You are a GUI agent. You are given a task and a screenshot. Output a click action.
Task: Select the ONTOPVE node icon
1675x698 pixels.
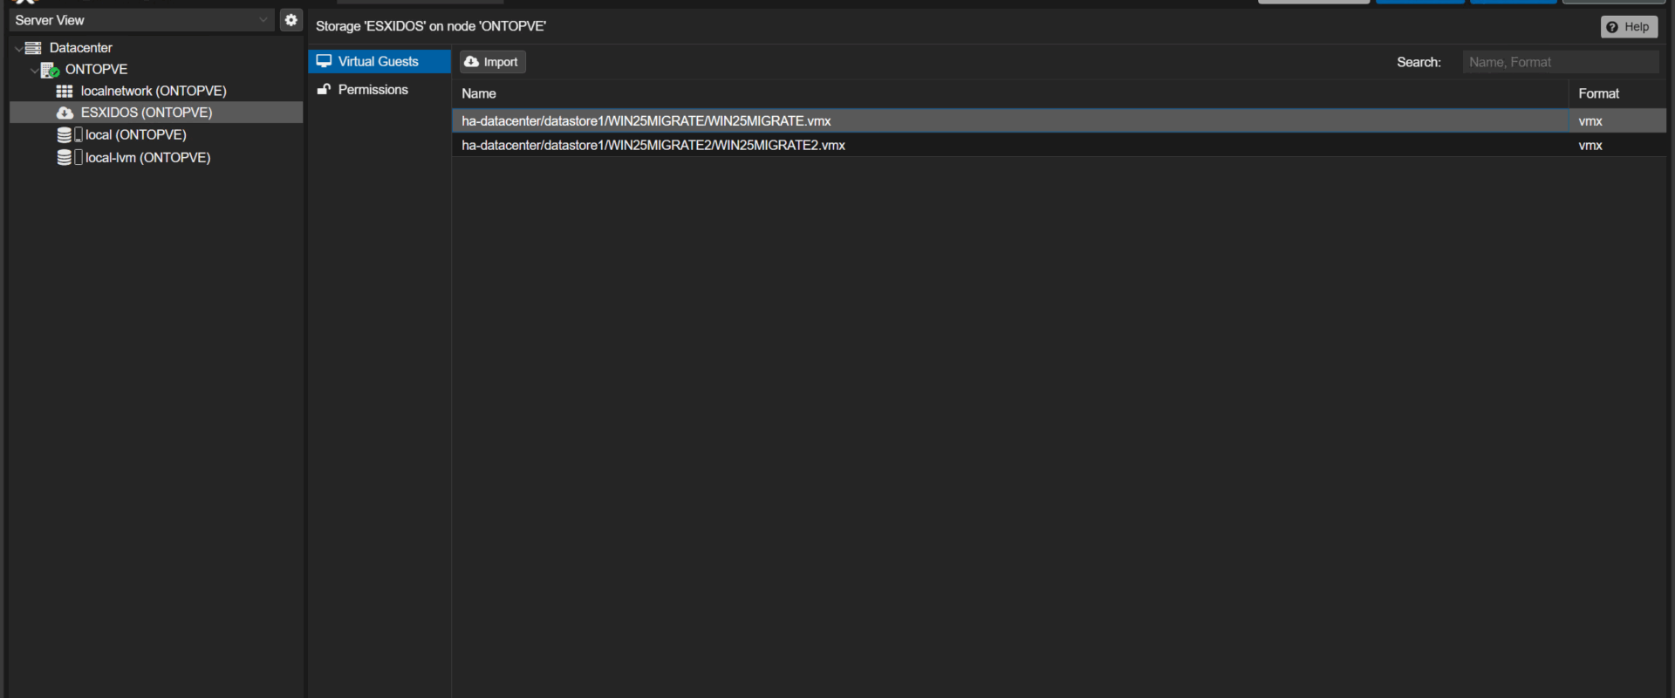point(50,70)
